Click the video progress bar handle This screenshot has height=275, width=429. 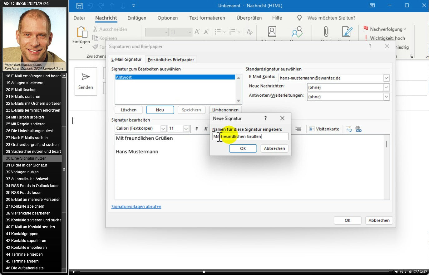click(204, 272)
